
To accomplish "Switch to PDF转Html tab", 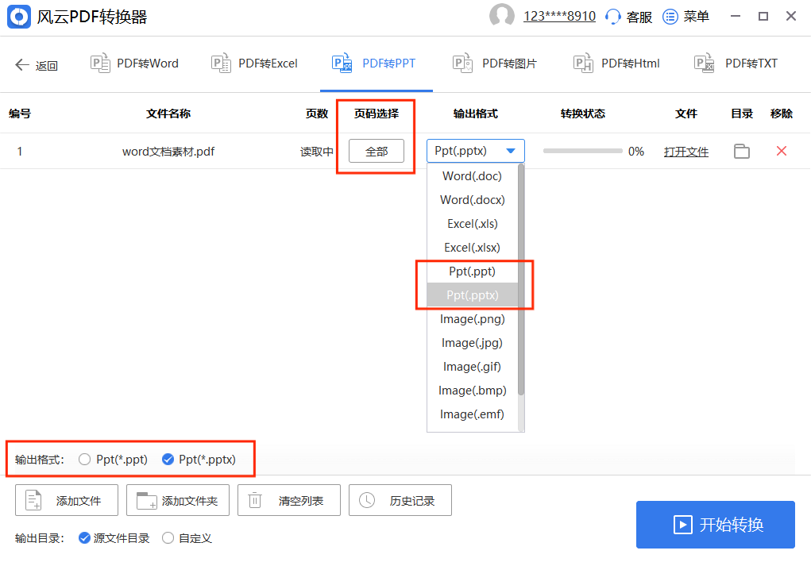I will [631, 64].
